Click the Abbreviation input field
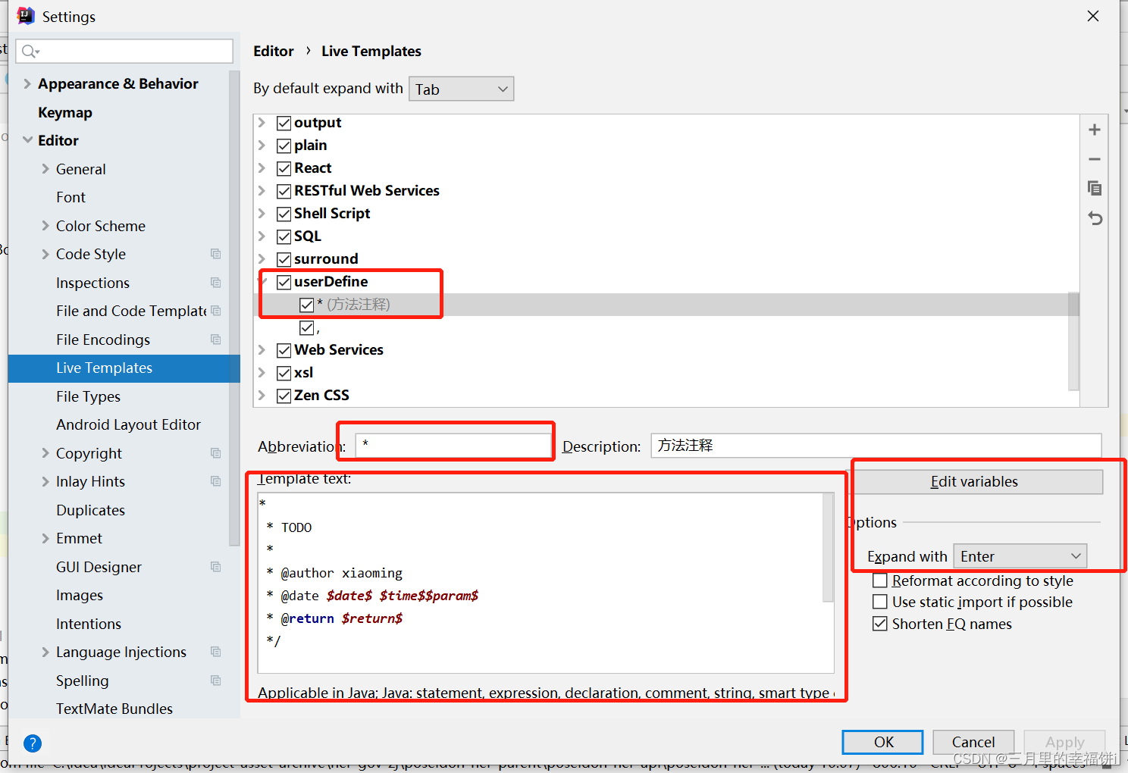The width and height of the screenshot is (1128, 773). pos(453,445)
